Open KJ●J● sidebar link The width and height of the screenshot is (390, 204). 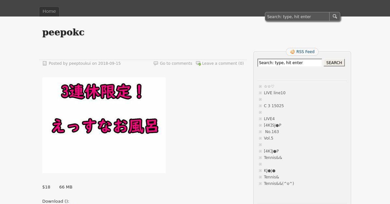pos(270,171)
